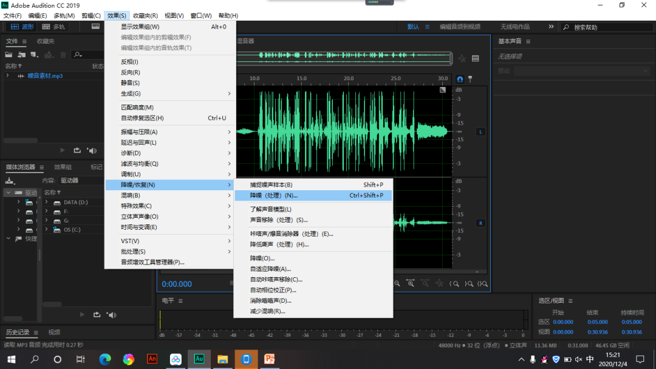Click the marker pin icon beside timeline ruler

(x=470, y=79)
